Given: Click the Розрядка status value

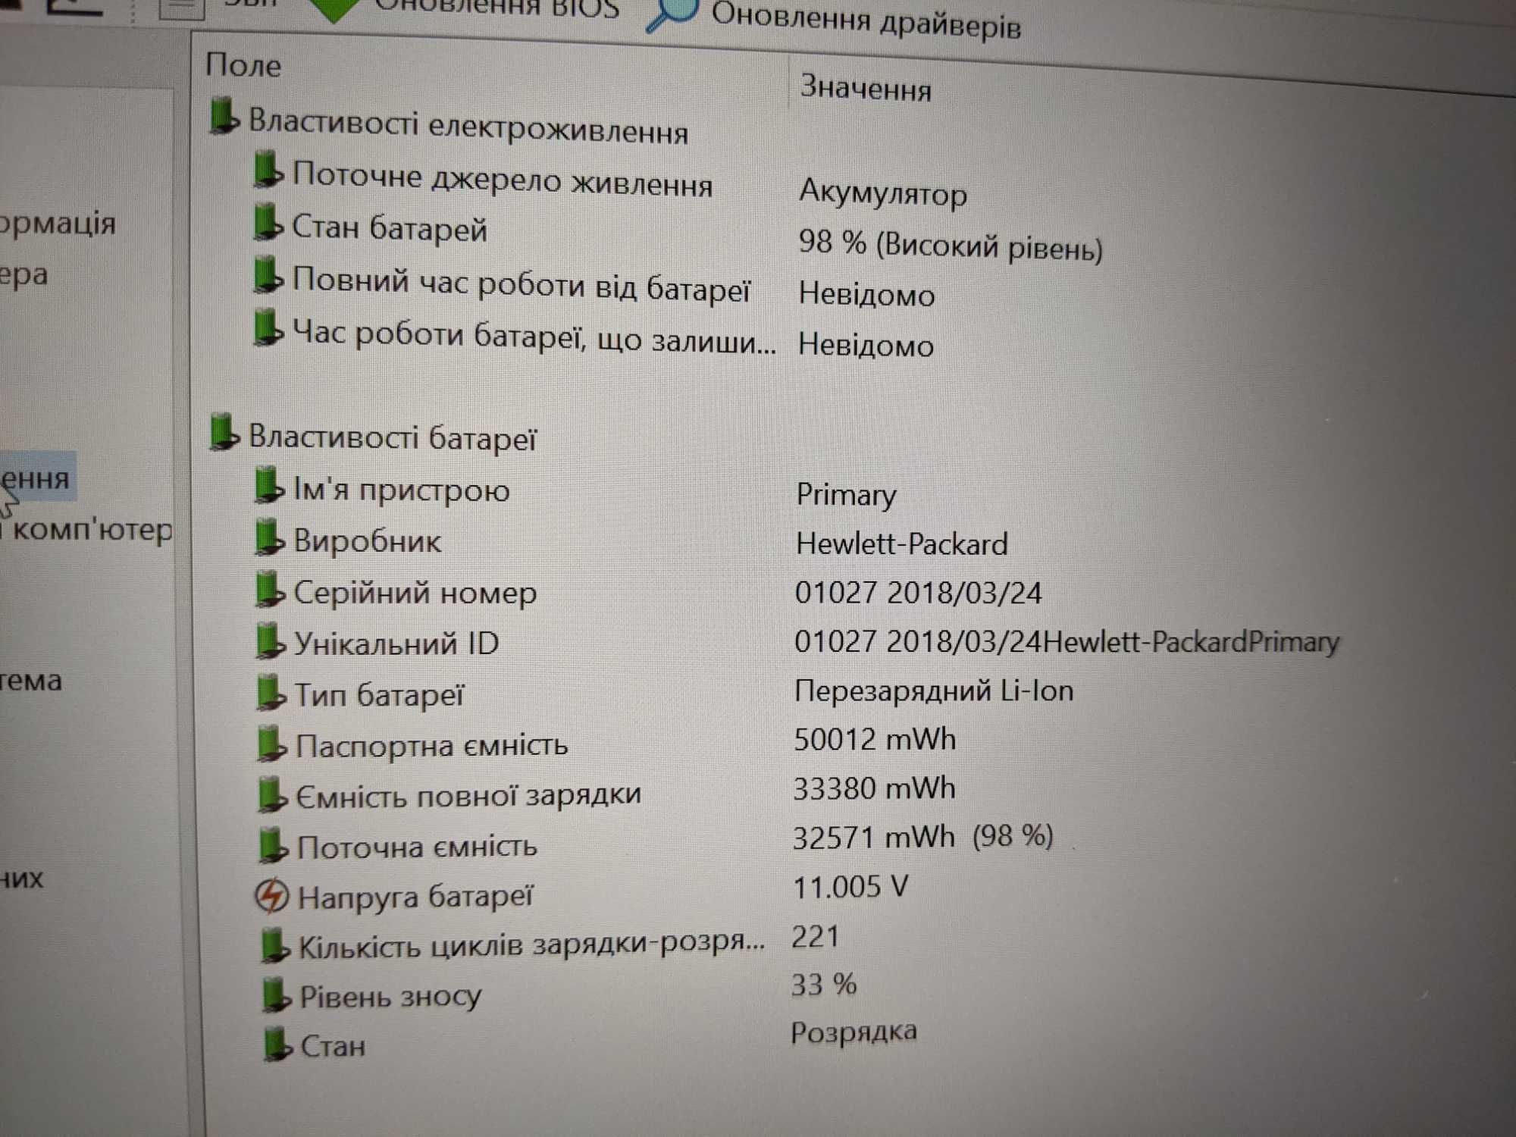Looking at the screenshot, I should pyautogui.click(x=854, y=1032).
